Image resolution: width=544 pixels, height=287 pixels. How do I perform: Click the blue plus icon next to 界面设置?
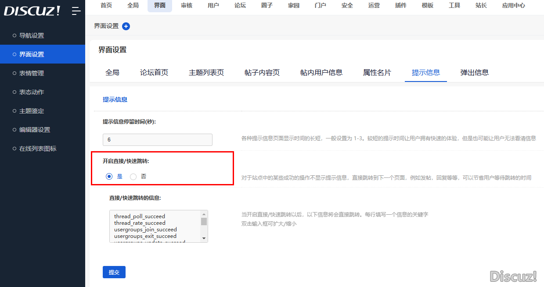click(x=126, y=26)
